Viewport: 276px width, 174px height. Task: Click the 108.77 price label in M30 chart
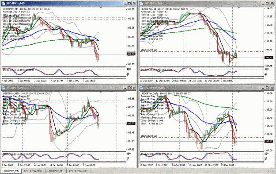click(131, 124)
